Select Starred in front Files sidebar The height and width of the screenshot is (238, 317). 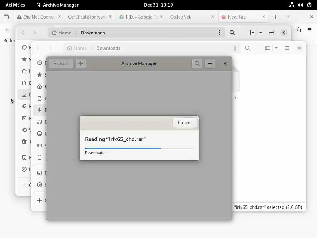tap(40, 75)
